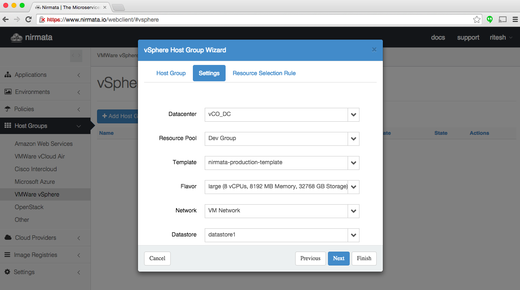Expand the Settings sidebar section chevron
The image size is (520, 290).
pos(79,272)
